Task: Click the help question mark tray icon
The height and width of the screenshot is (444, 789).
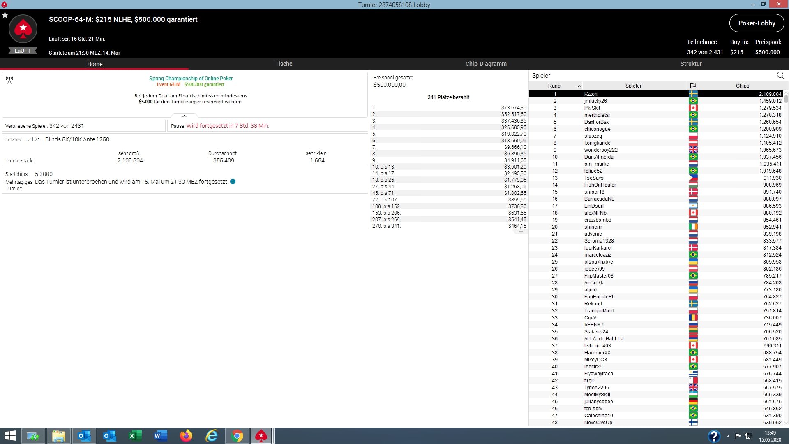Action: pyautogui.click(x=714, y=436)
